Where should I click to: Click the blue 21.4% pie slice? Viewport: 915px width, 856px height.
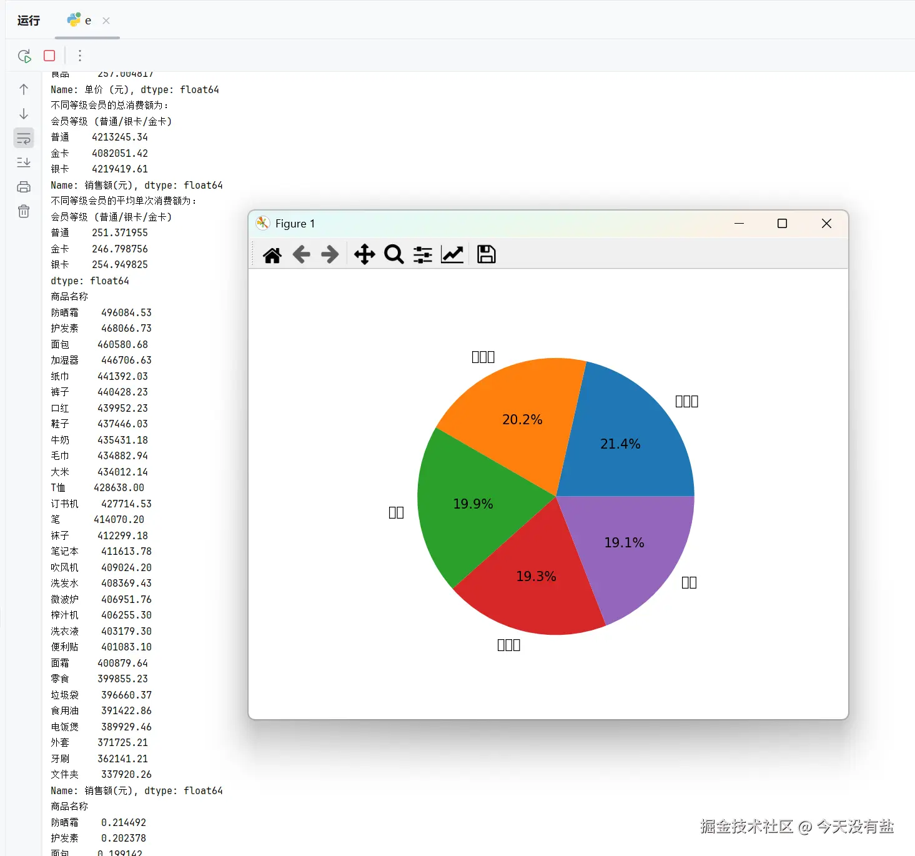(x=621, y=444)
